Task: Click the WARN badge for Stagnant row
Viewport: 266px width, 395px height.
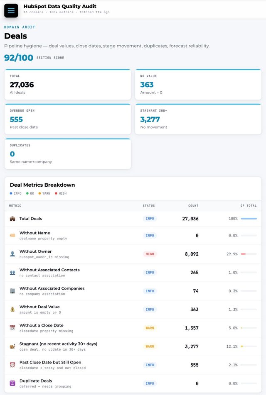Action: pyautogui.click(x=150, y=346)
